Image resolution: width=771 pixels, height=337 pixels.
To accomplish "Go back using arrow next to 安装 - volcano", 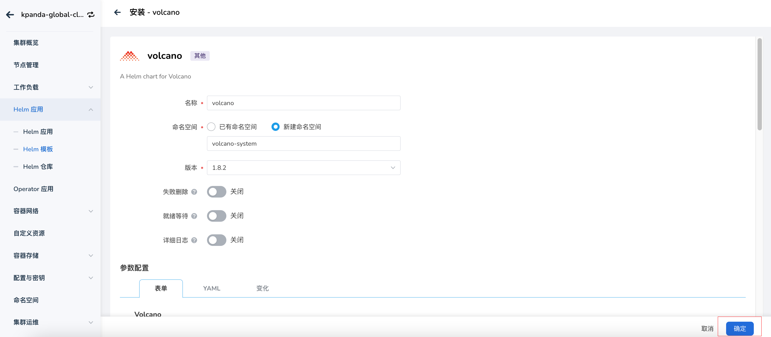I will 117,12.
